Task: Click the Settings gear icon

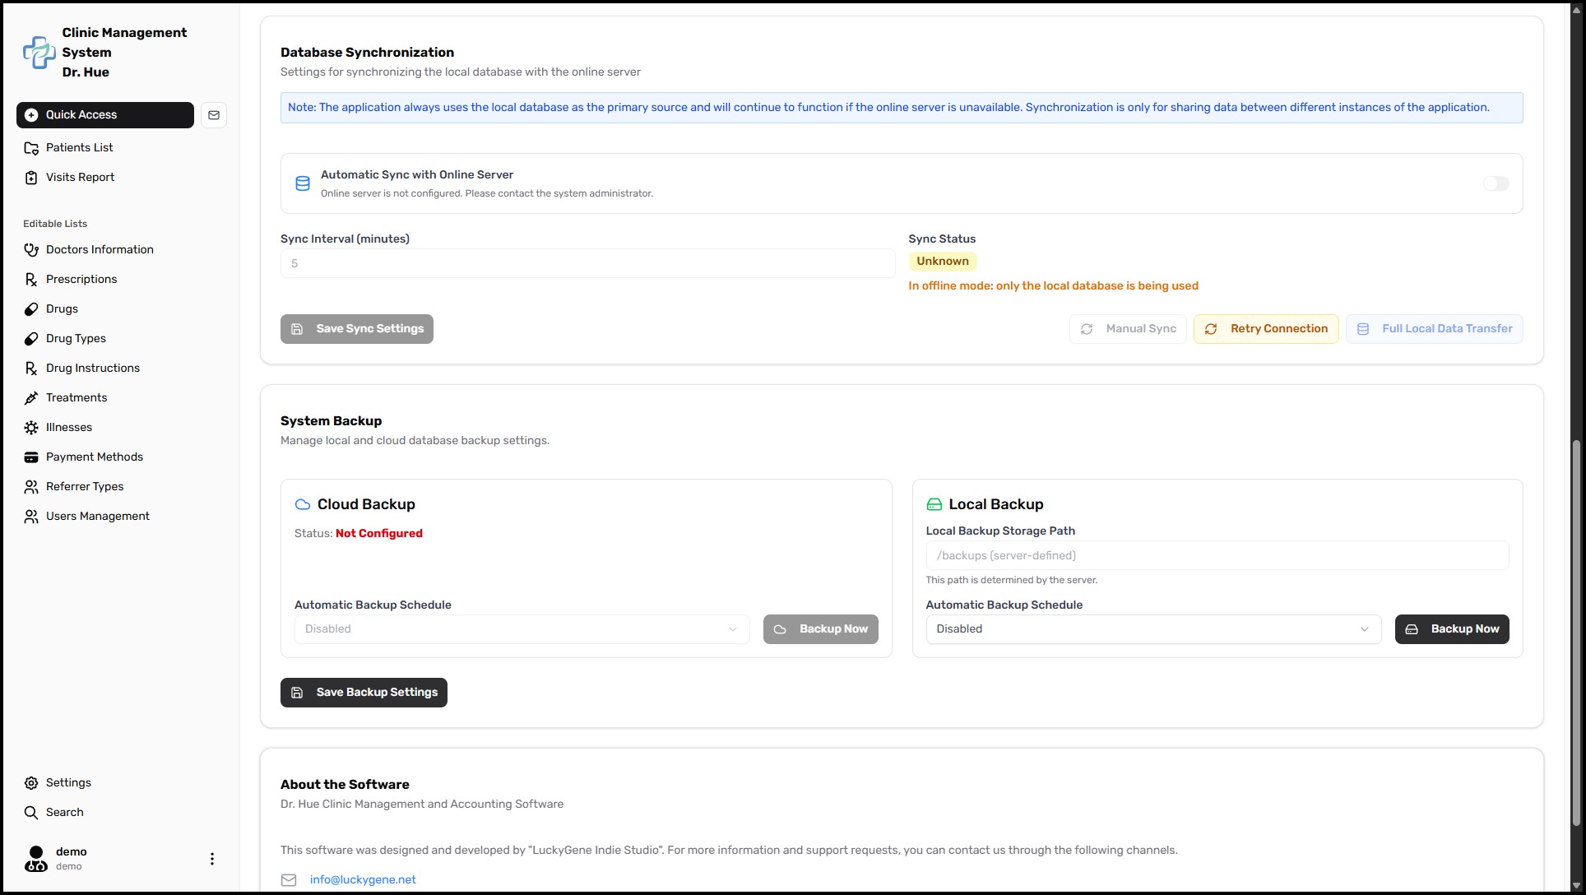Action: click(x=31, y=783)
